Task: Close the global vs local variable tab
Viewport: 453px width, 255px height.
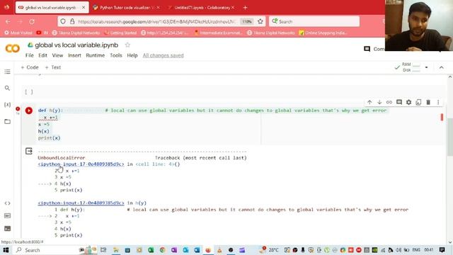Action: pos(84,8)
